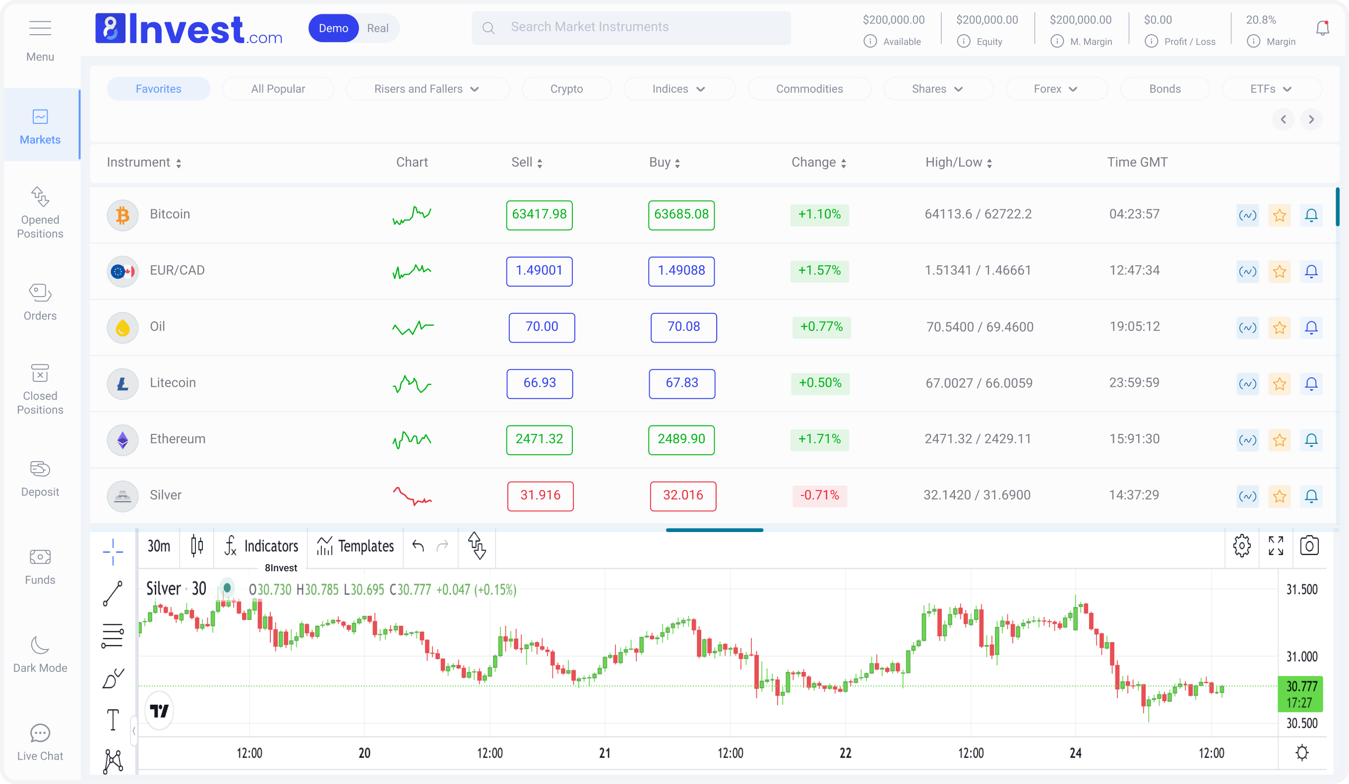Open the Shares dropdown
Image resolution: width=1349 pixels, height=784 pixels.
coord(938,88)
